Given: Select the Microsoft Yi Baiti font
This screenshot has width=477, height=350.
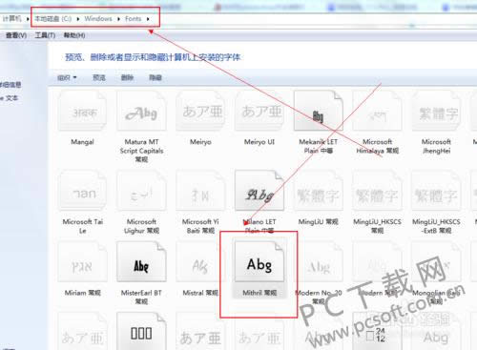Looking at the screenshot, I should (x=200, y=190).
